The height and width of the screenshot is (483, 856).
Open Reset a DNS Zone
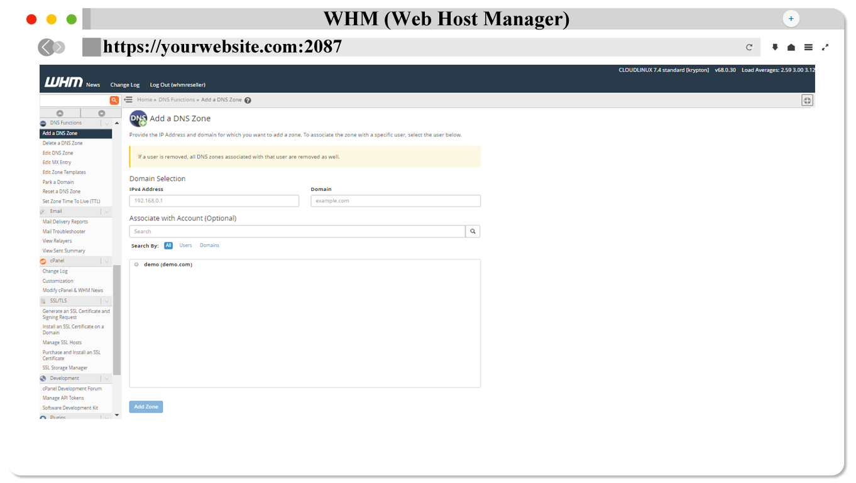(62, 192)
